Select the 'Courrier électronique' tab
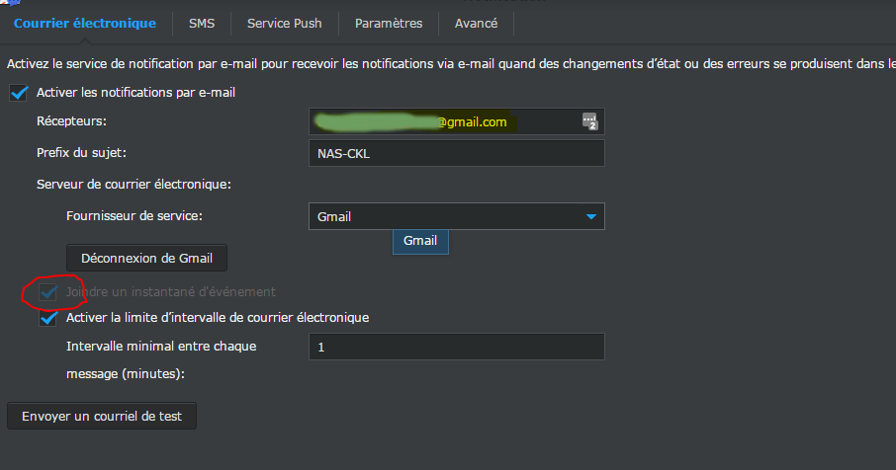 [x=85, y=23]
